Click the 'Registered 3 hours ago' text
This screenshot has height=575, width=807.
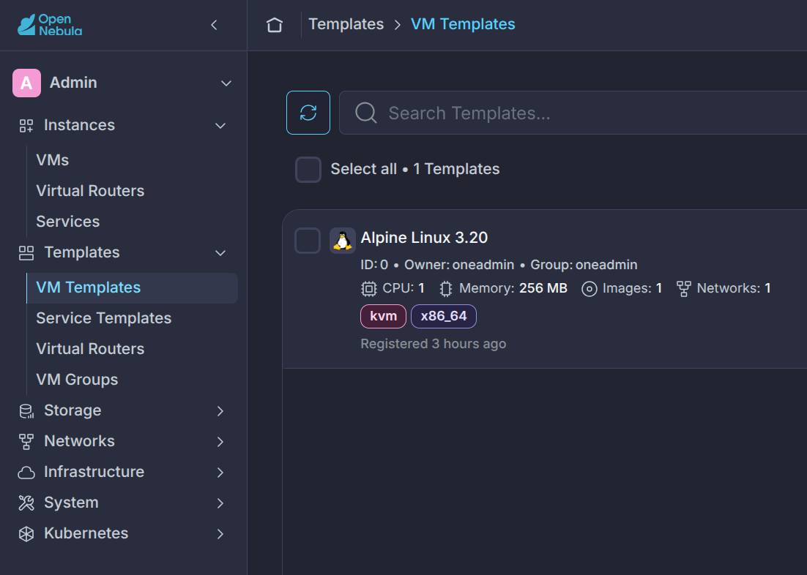tap(434, 344)
